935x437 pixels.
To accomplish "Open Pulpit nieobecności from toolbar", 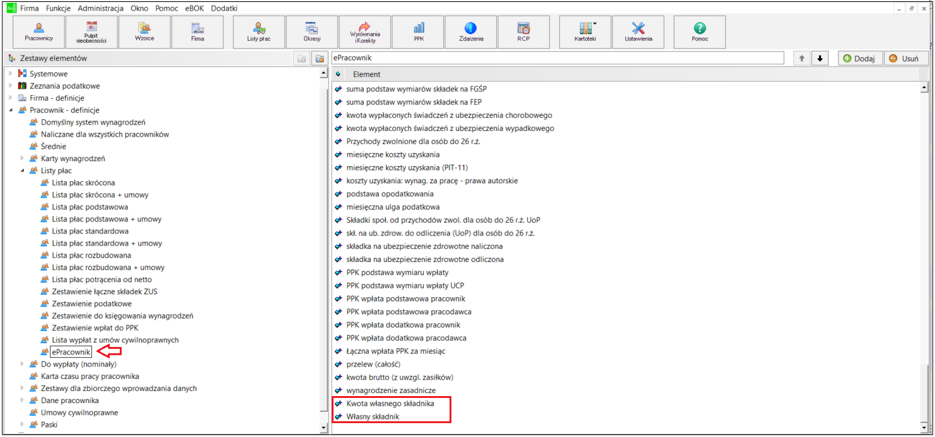I will click(x=91, y=31).
